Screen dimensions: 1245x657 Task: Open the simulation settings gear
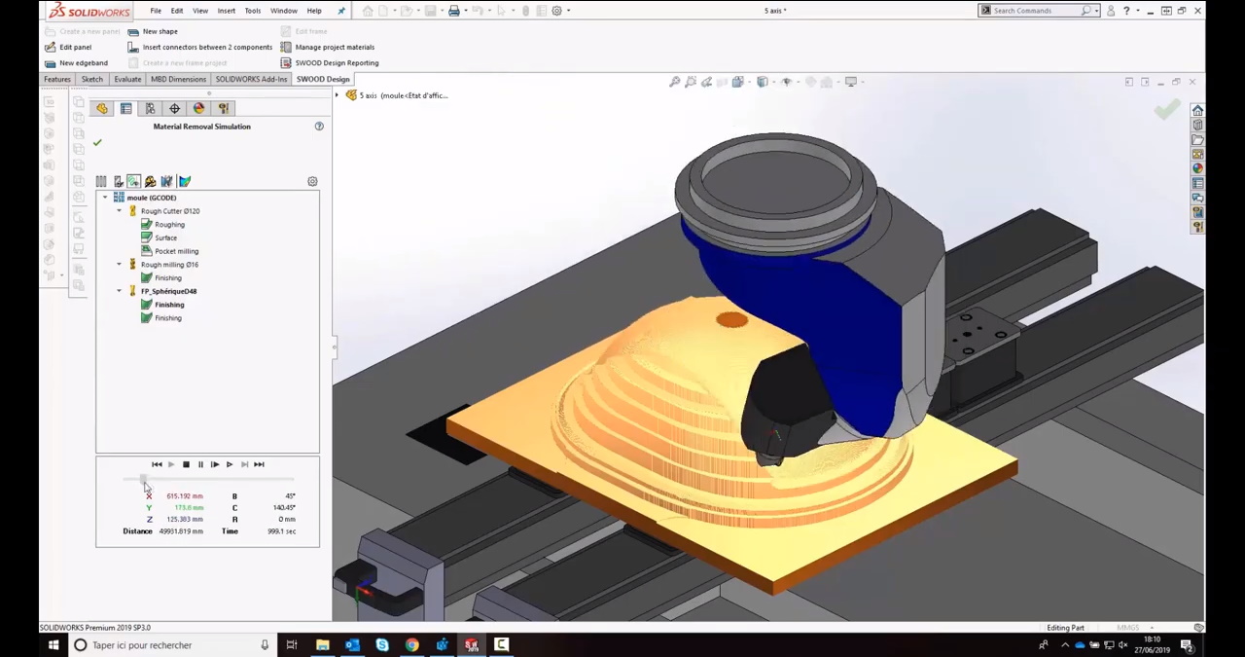[312, 182]
